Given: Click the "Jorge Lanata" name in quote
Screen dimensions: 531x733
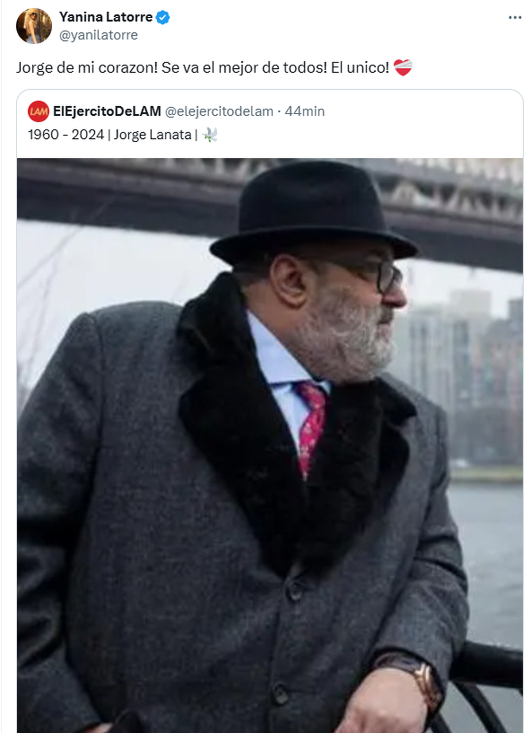Looking at the screenshot, I should pos(152,135).
